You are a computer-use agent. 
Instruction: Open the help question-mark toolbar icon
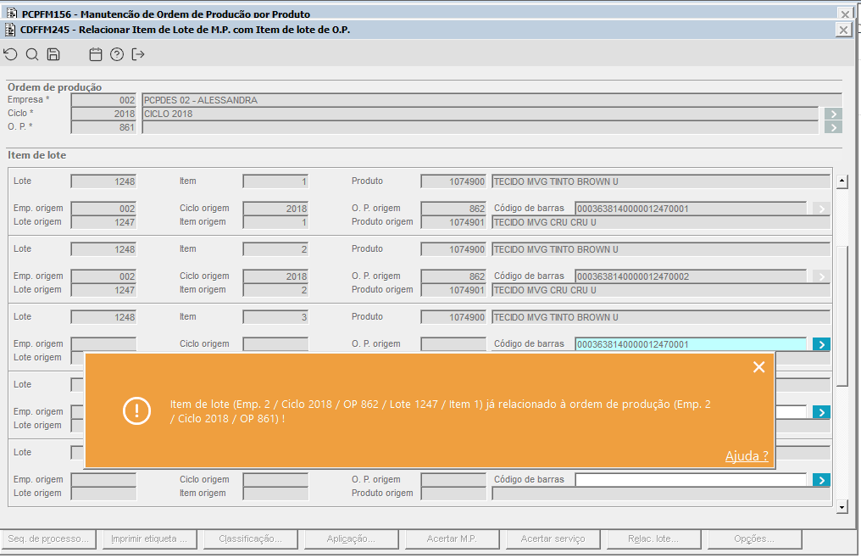[x=116, y=54]
